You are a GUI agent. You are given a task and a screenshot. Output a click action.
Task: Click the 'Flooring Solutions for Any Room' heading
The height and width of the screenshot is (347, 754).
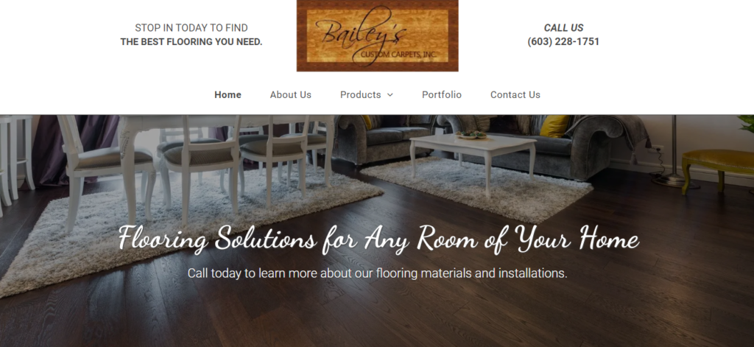[378, 239]
